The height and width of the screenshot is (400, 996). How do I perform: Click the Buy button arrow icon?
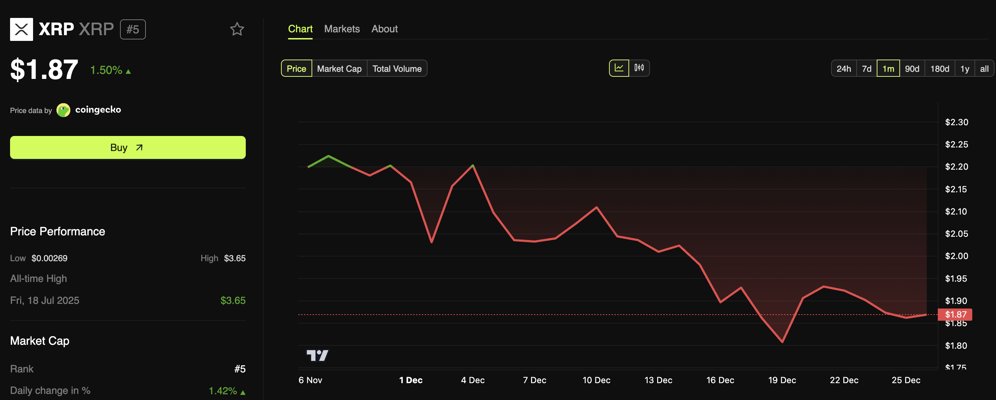pyautogui.click(x=139, y=147)
